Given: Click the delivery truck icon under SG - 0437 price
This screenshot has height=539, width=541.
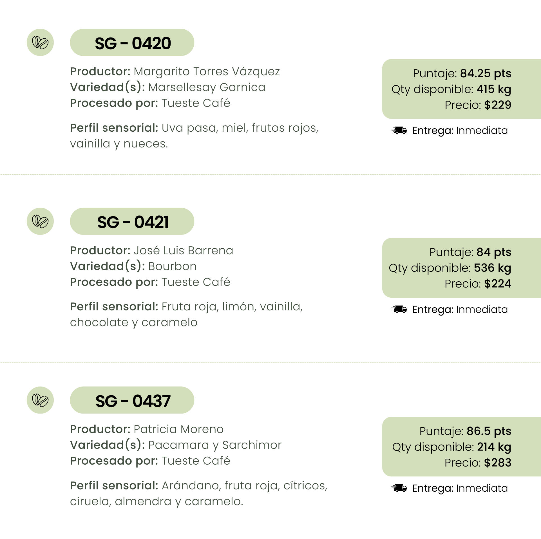Looking at the screenshot, I should pos(399,488).
